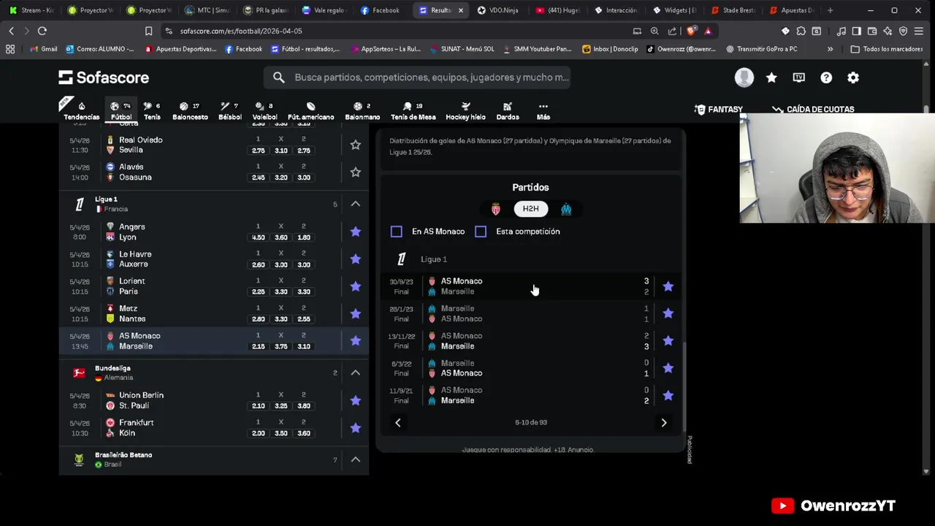Go to next H2H results page
The height and width of the screenshot is (526, 935).
tap(663, 422)
